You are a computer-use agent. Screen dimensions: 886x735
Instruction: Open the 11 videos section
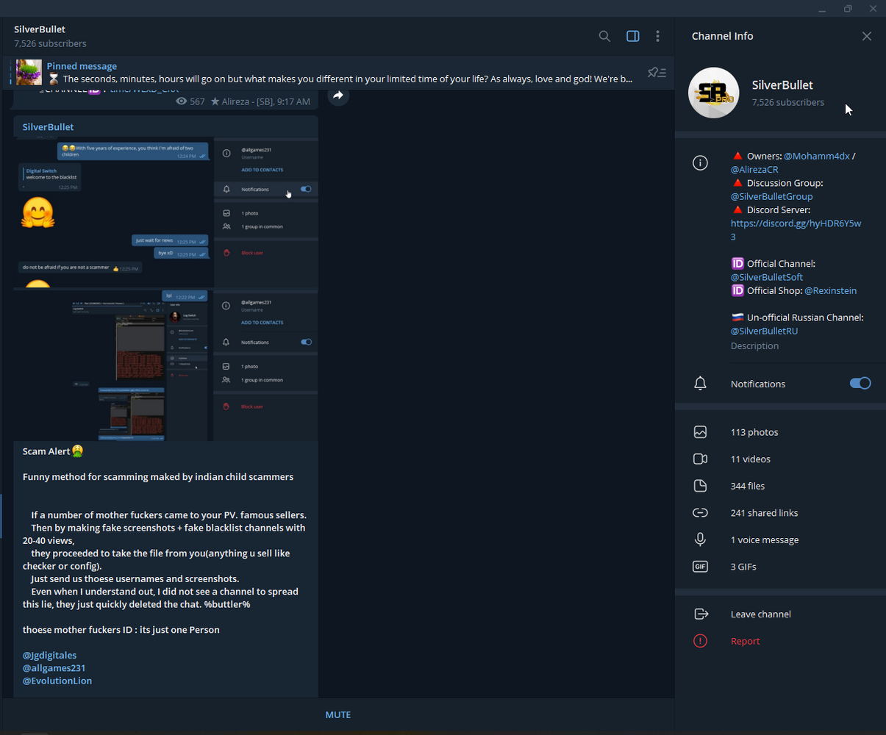pos(780,459)
